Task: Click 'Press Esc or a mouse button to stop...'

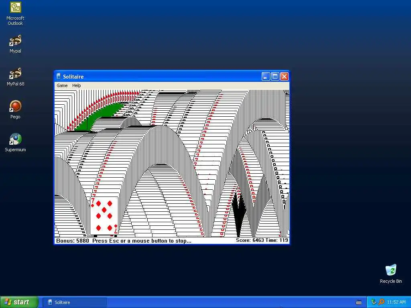Action: click(x=142, y=241)
